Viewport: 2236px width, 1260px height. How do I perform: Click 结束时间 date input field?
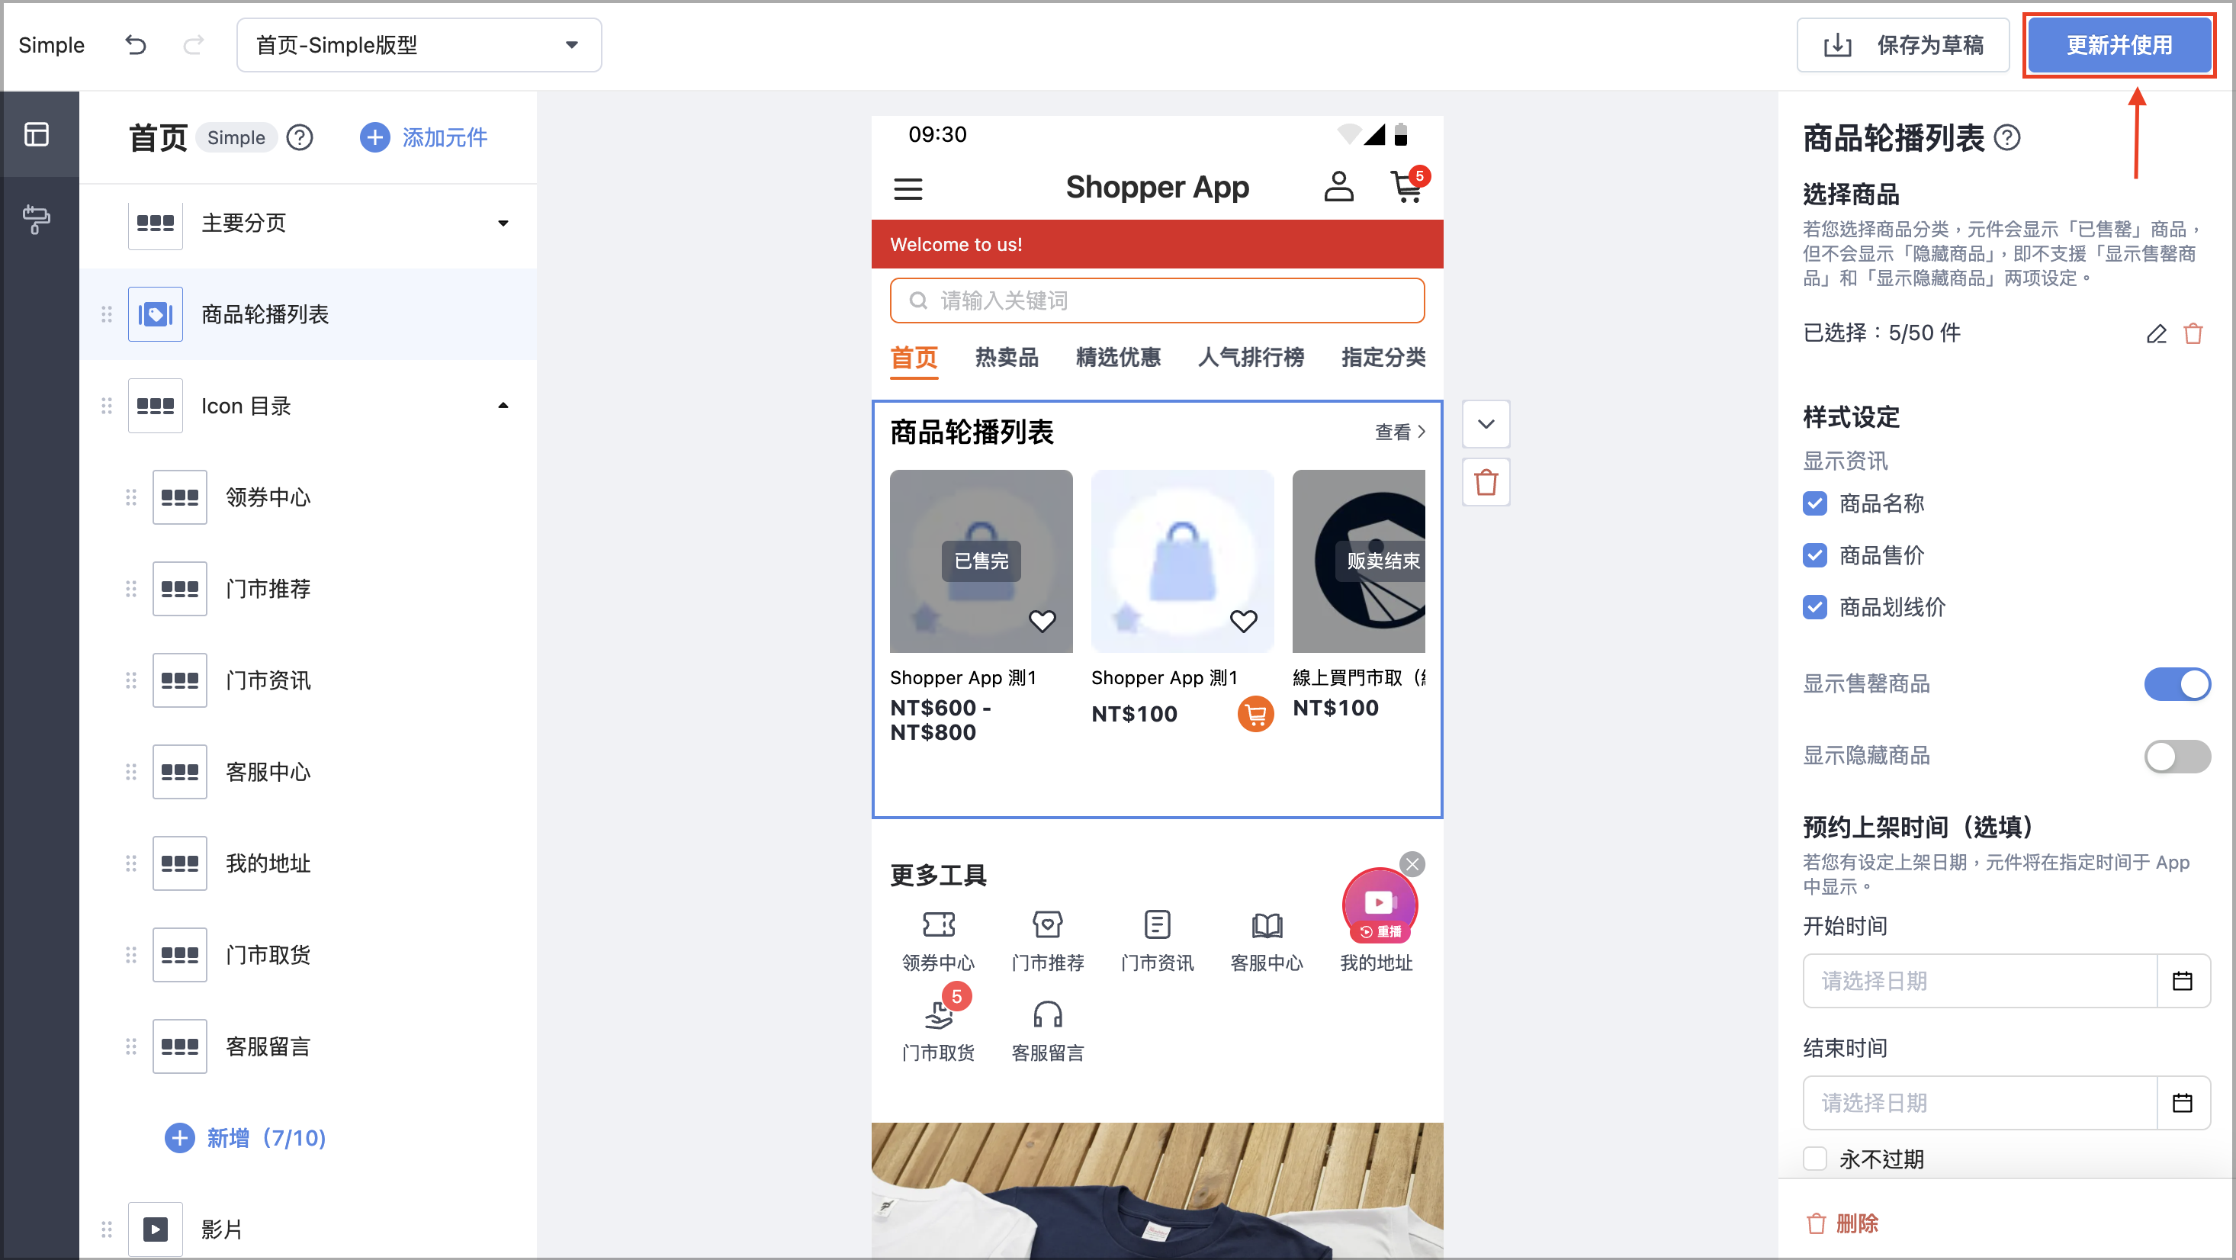(1981, 1103)
